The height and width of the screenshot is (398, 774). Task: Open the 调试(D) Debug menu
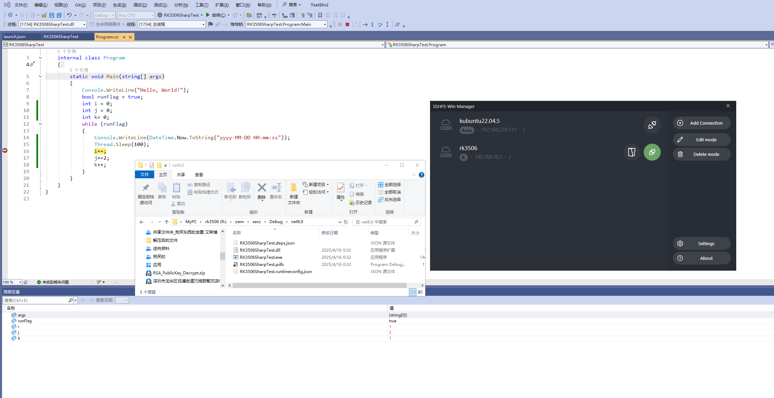click(x=140, y=5)
